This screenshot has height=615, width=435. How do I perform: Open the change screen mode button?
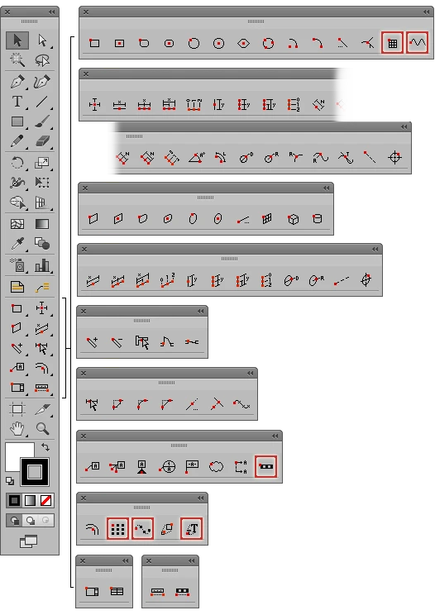29,541
